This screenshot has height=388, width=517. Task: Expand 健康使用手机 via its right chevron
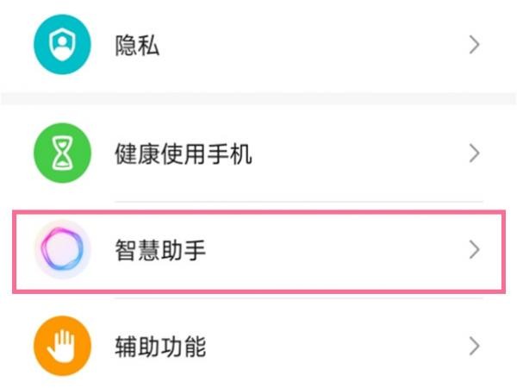point(474,153)
